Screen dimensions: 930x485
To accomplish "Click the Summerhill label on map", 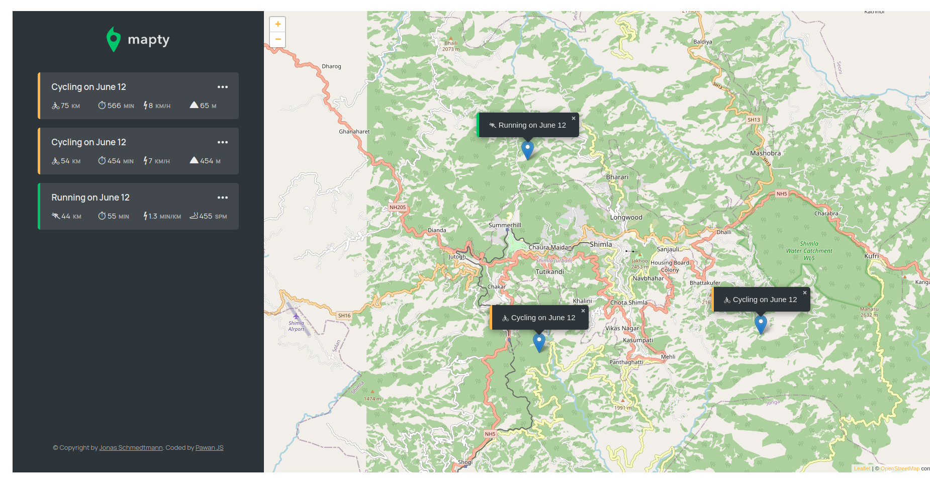I will [x=505, y=225].
